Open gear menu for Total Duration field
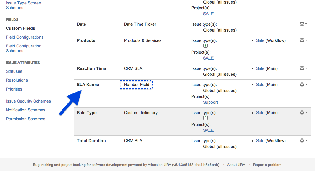The image size is (315, 171). tap(303, 140)
